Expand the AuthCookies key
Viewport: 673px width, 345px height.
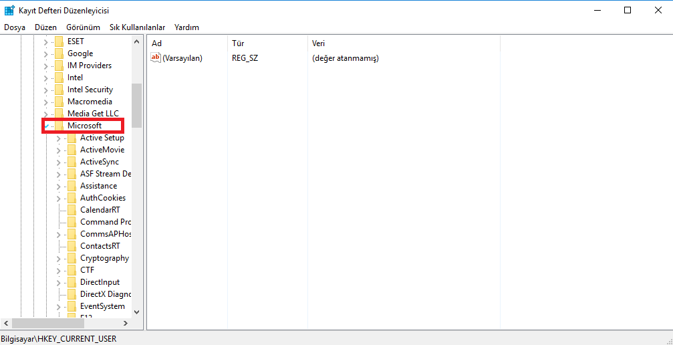(59, 198)
